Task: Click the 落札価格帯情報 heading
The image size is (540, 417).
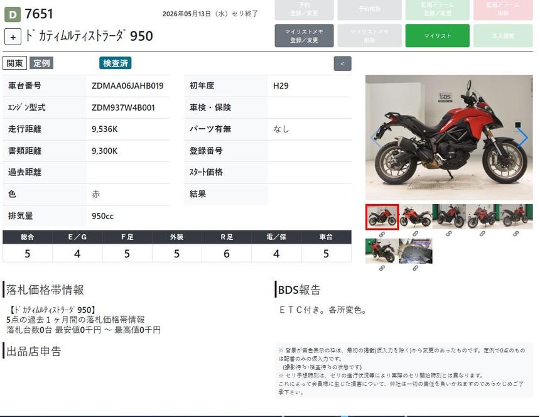Action: pos(45,290)
